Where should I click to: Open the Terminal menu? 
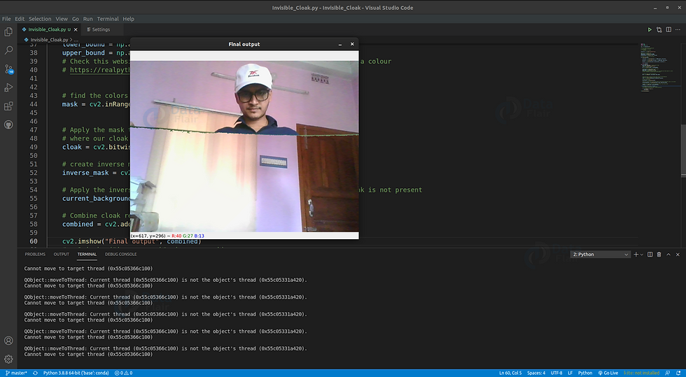(x=108, y=19)
